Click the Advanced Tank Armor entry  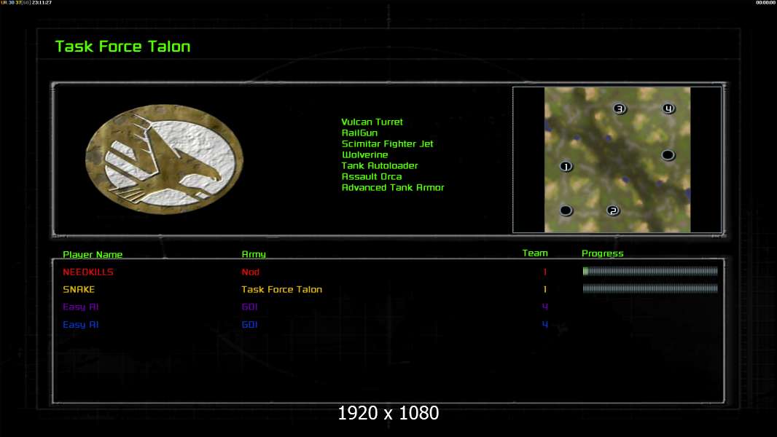pyautogui.click(x=393, y=187)
